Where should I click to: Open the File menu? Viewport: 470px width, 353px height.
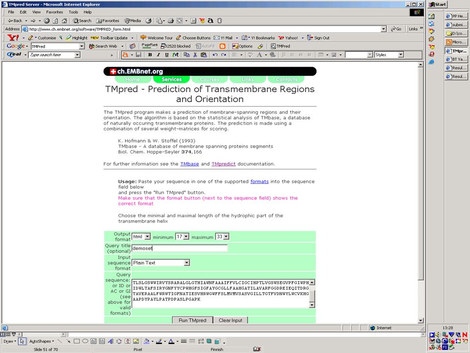(x=11, y=12)
